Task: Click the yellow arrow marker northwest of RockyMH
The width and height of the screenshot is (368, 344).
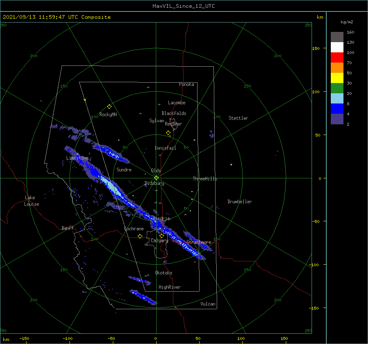Action: click(85, 100)
